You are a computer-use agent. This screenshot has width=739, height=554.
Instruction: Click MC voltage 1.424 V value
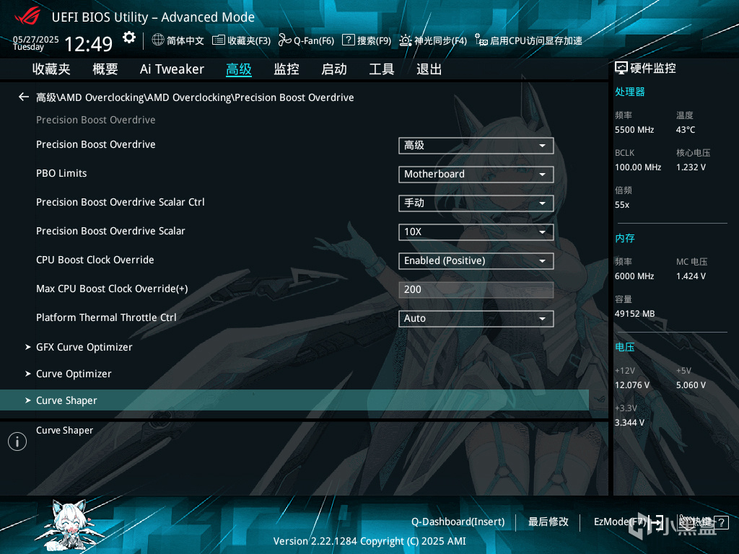691,276
